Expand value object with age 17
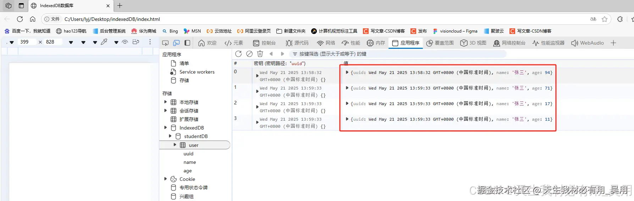 (x=347, y=103)
